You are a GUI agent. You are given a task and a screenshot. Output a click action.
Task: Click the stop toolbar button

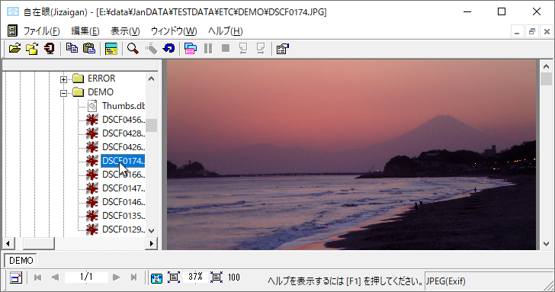(226, 48)
